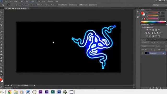Image resolution: width=167 pixels, height=94 pixels.
Task: Toggle lock all for the layer
Action: coord(154,50)
